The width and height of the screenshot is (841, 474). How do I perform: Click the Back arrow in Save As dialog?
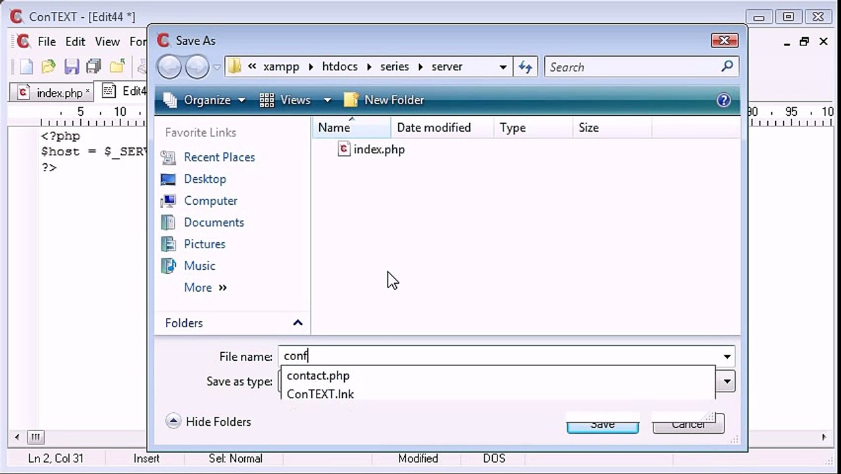point(169,66)
